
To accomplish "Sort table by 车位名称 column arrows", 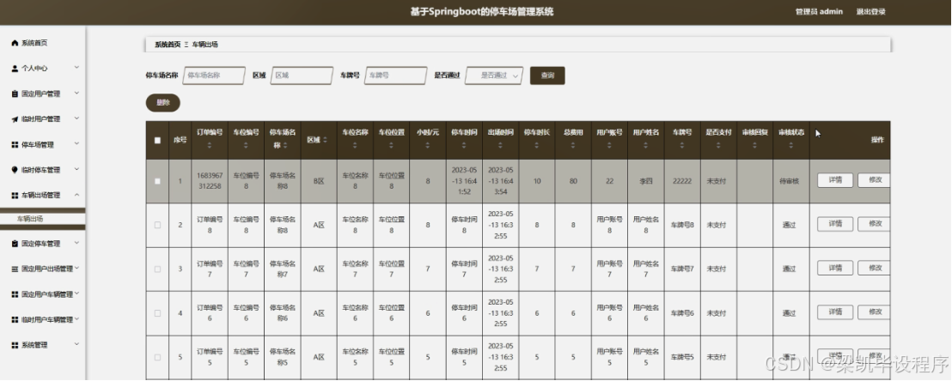I will coord(355,146).
